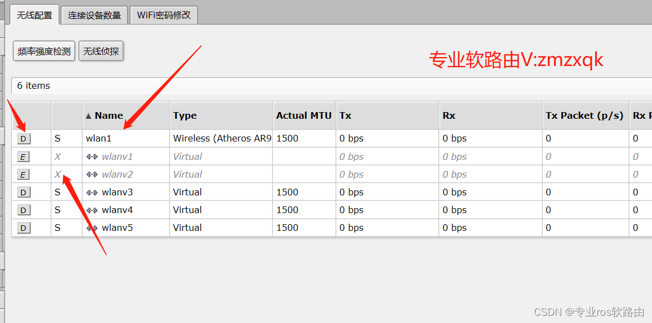Screen dimensions: 652x323
Task: Open the wlanv3 interface name
Action: click(x=117, y=193)
